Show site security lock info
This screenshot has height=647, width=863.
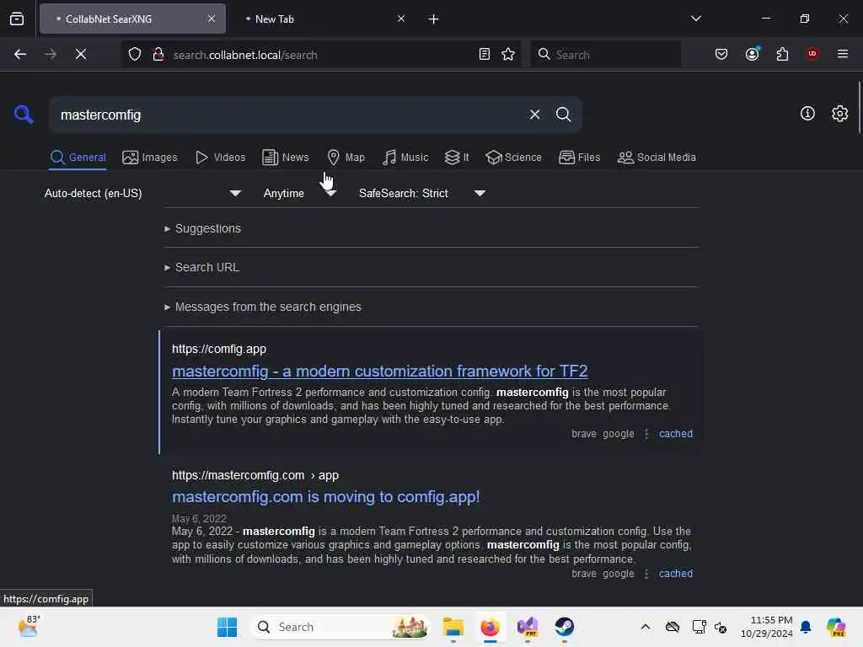(x=158, y=55)
